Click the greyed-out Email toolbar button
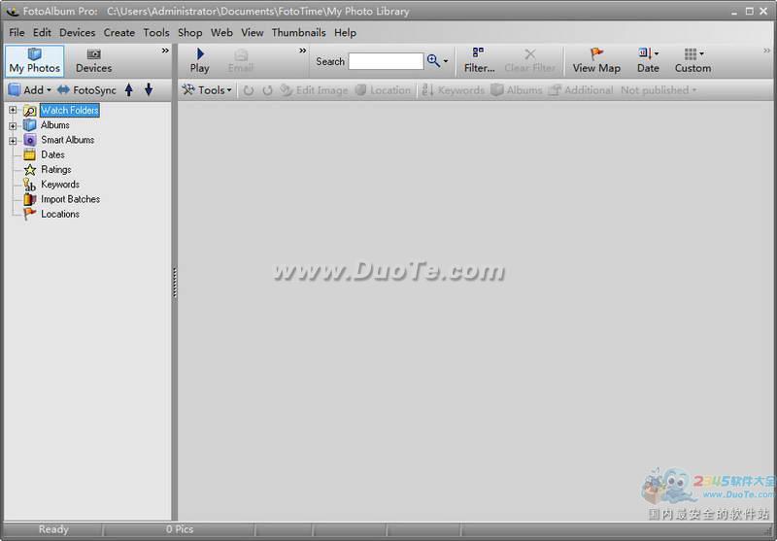 tap(241, 61)
